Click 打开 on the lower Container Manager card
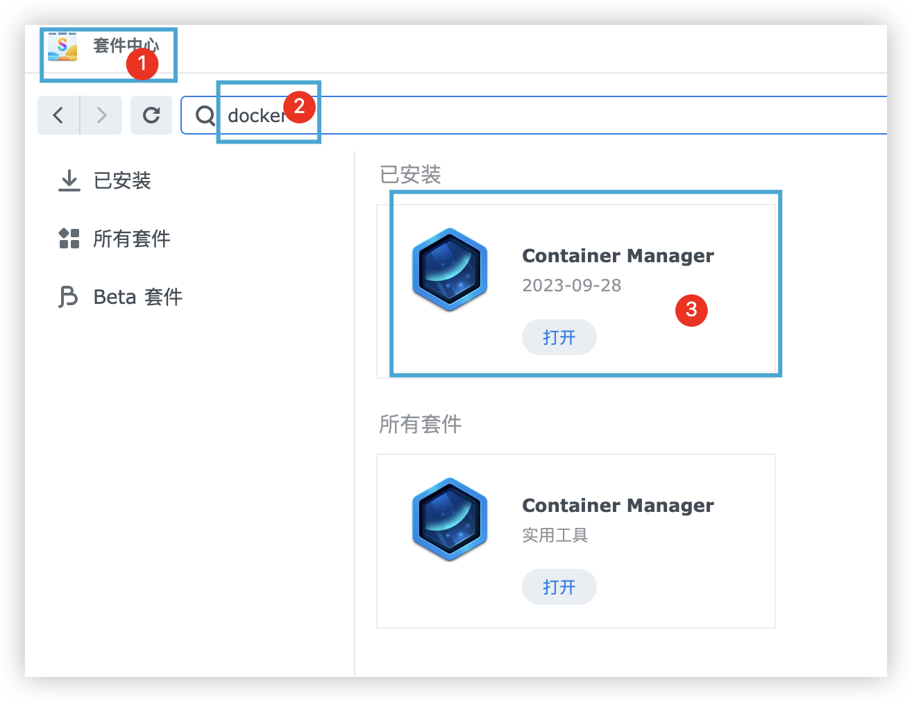 [x=559, y=586]
